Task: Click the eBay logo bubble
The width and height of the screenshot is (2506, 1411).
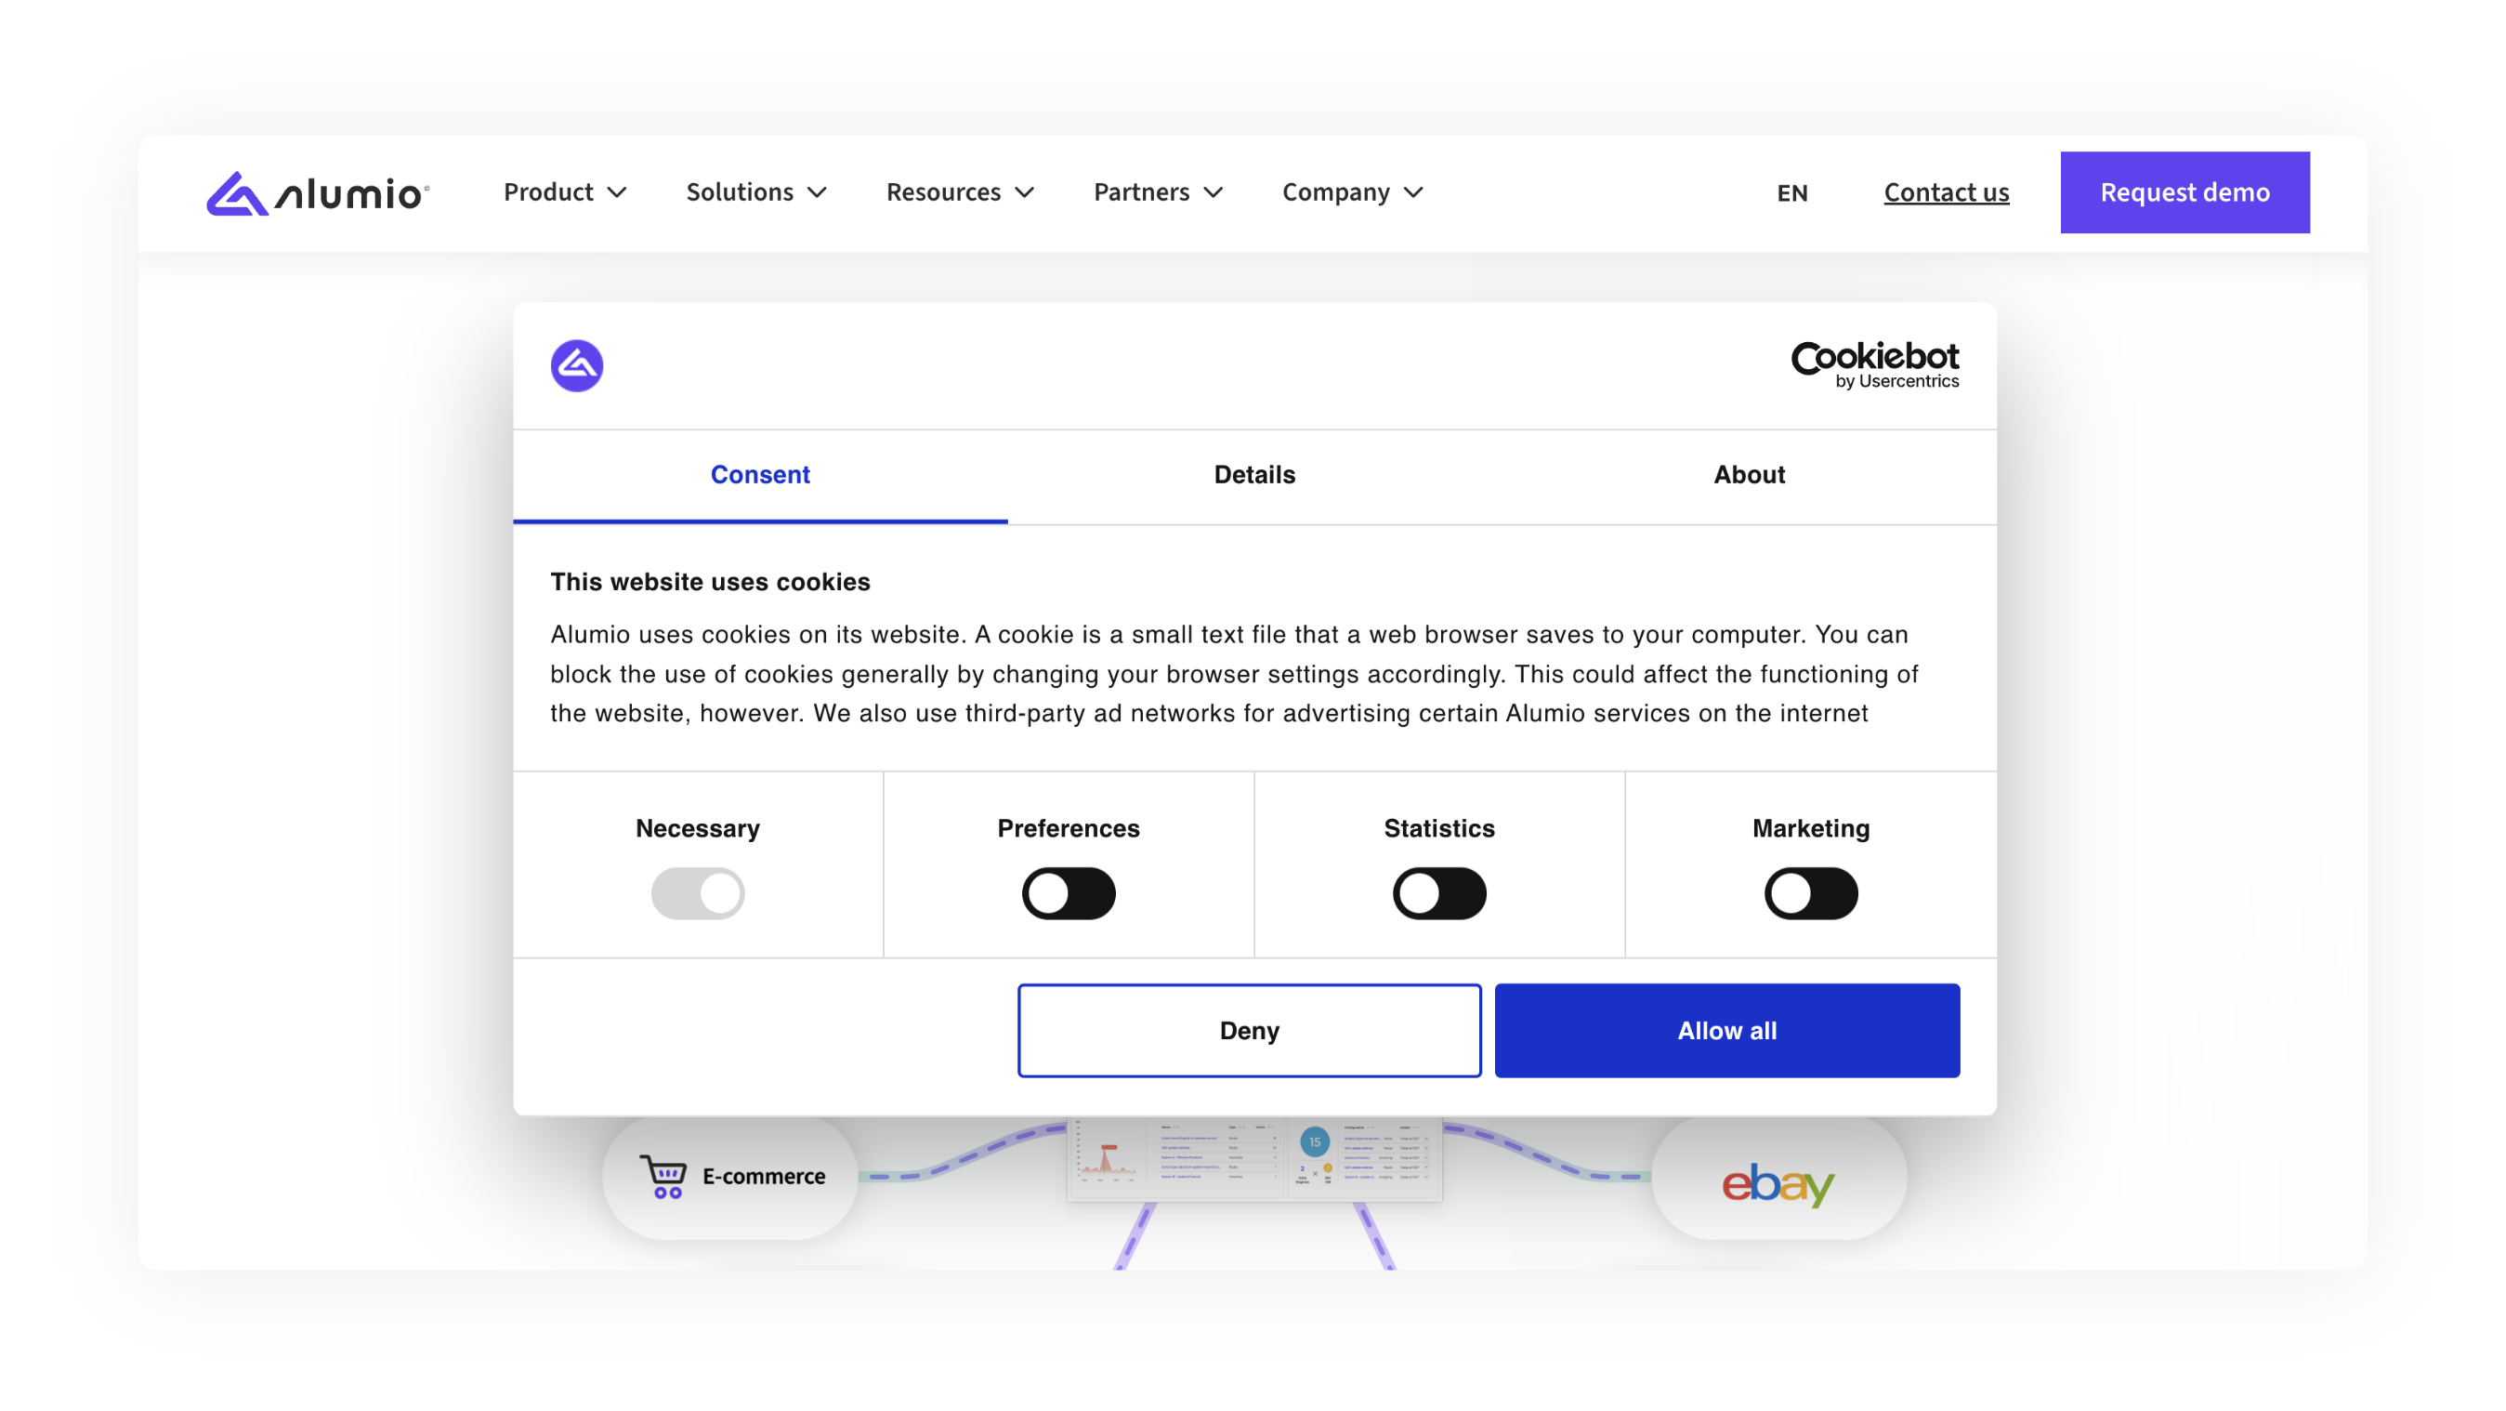Action: click(x=1778, y=1178)
